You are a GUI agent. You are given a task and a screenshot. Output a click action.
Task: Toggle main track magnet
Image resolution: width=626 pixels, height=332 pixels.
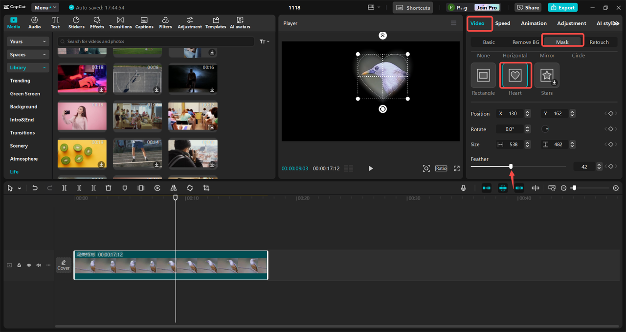click(487, 188)
